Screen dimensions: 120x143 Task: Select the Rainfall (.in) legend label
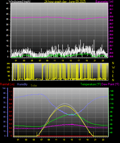coord(7,84)
